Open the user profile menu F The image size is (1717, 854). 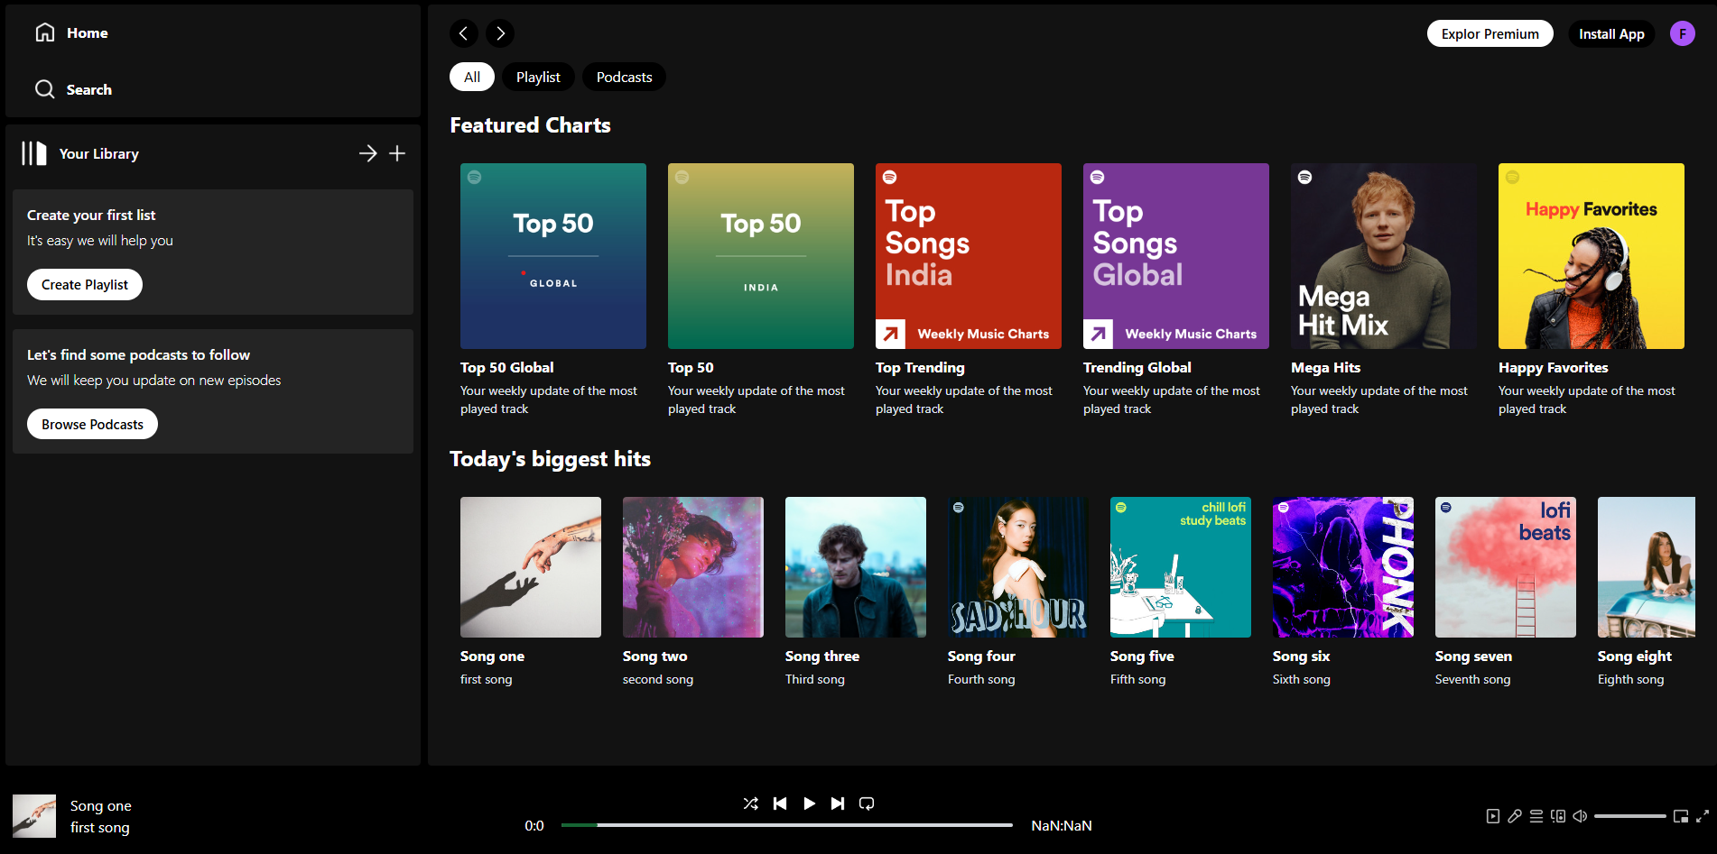click(1682, 33)
